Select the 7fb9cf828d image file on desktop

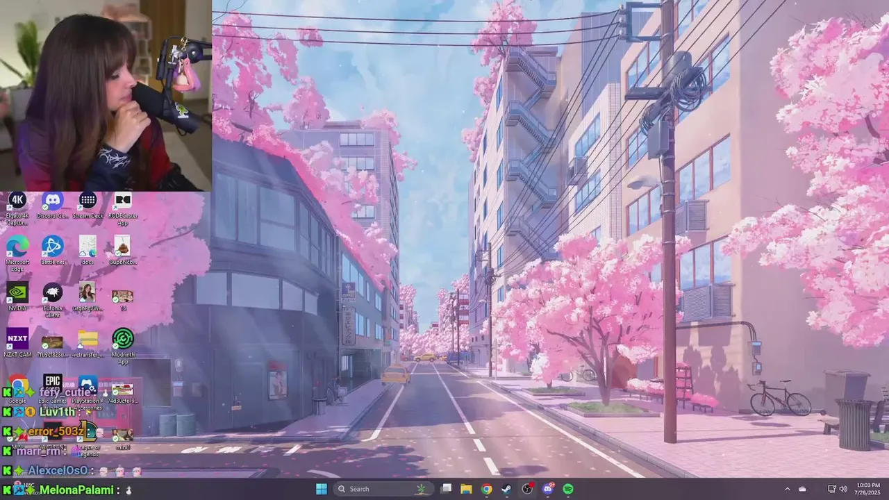pyautogui.click(x=53, y=344)
